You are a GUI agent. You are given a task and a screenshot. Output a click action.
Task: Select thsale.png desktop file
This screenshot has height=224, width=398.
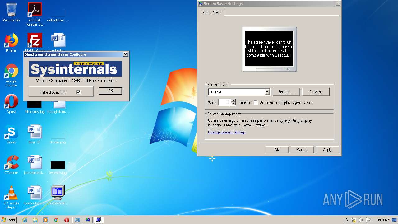coord(58,137)
